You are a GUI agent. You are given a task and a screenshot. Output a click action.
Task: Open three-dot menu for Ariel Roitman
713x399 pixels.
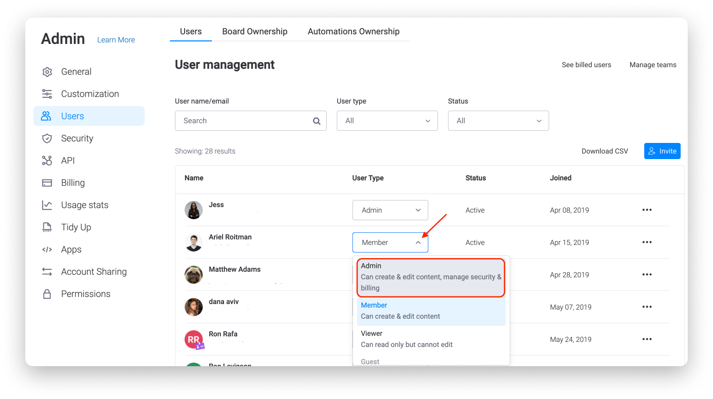pos(647,242)
